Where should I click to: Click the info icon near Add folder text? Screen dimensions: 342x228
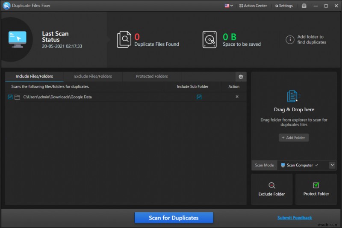290,39
